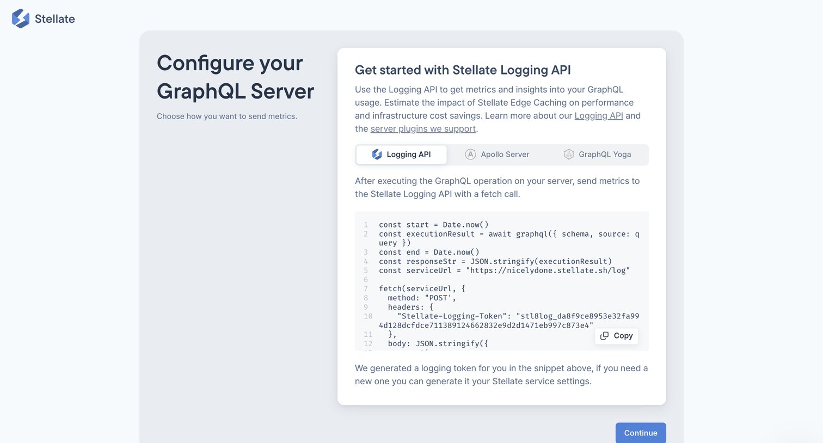Click code line starting "const executionResult = await"

(509, 238)
